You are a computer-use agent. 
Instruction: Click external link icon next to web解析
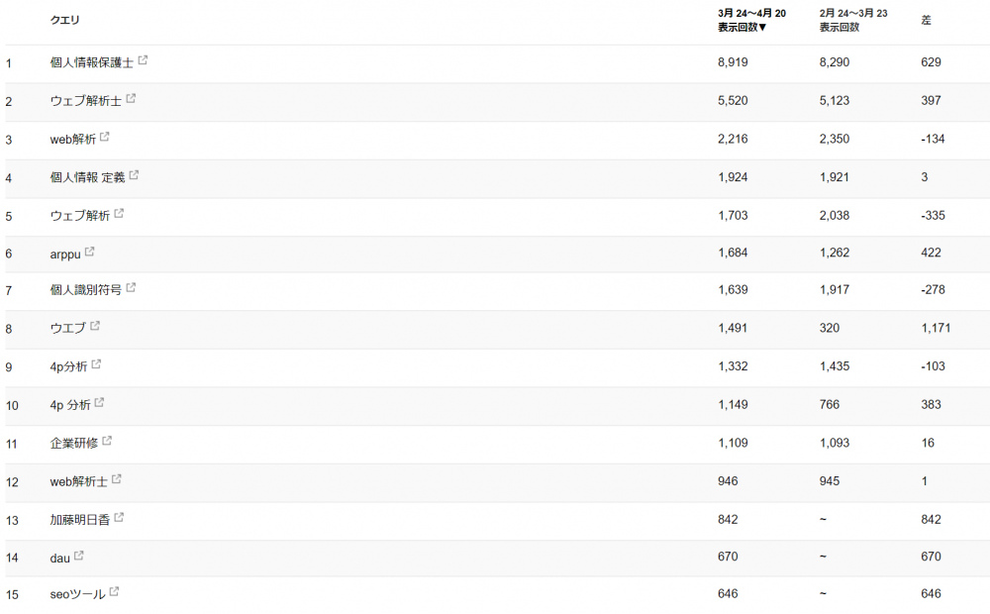pos(105,137)
